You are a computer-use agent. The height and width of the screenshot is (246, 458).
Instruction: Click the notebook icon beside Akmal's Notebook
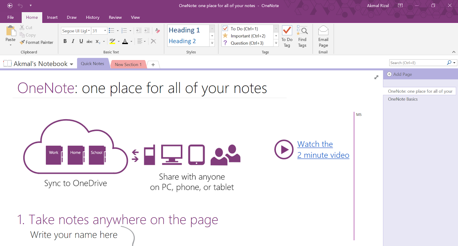click(x=7, y=63)
